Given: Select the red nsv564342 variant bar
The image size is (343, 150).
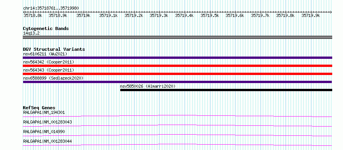Looking at the screenshot, I should tap(178, 66).
